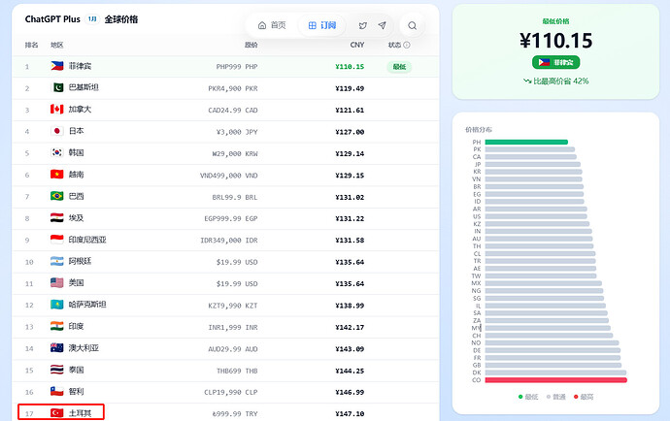
Task: Click the price ¥119.49 for Pakistan
Action: pyautogui.click(x=350, y=89)
